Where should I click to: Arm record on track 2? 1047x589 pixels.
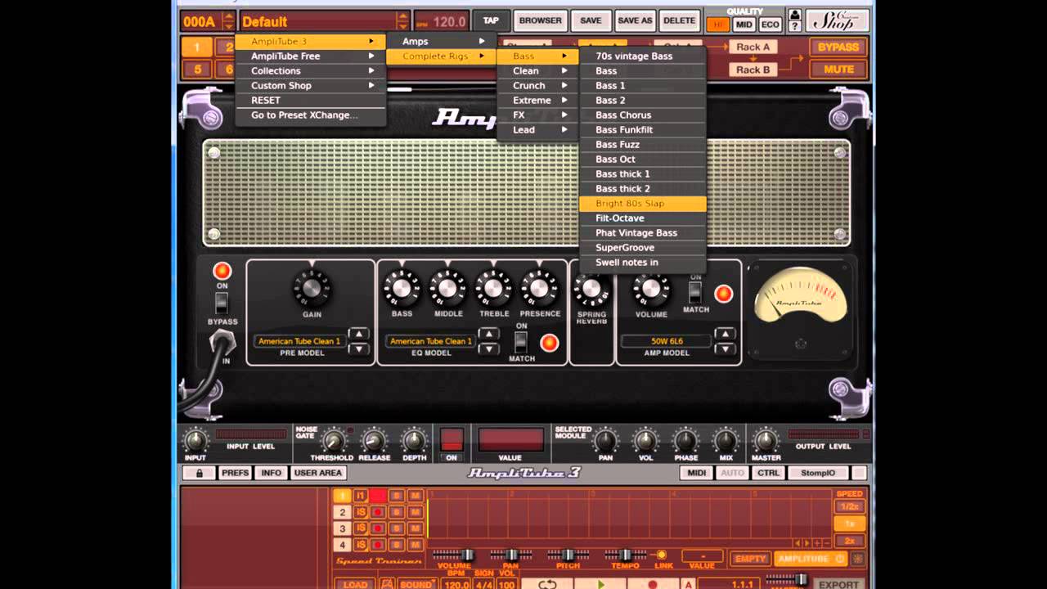point(377,512)
